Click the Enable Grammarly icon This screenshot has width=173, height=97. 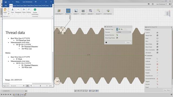pos(35,10)
